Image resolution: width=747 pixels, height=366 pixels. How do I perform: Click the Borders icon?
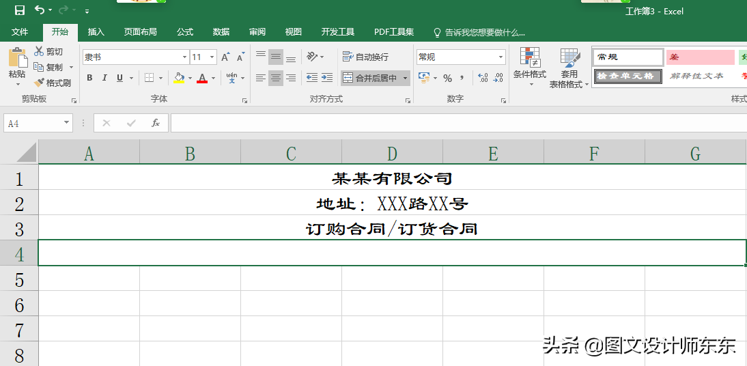[x=149, y=78]
